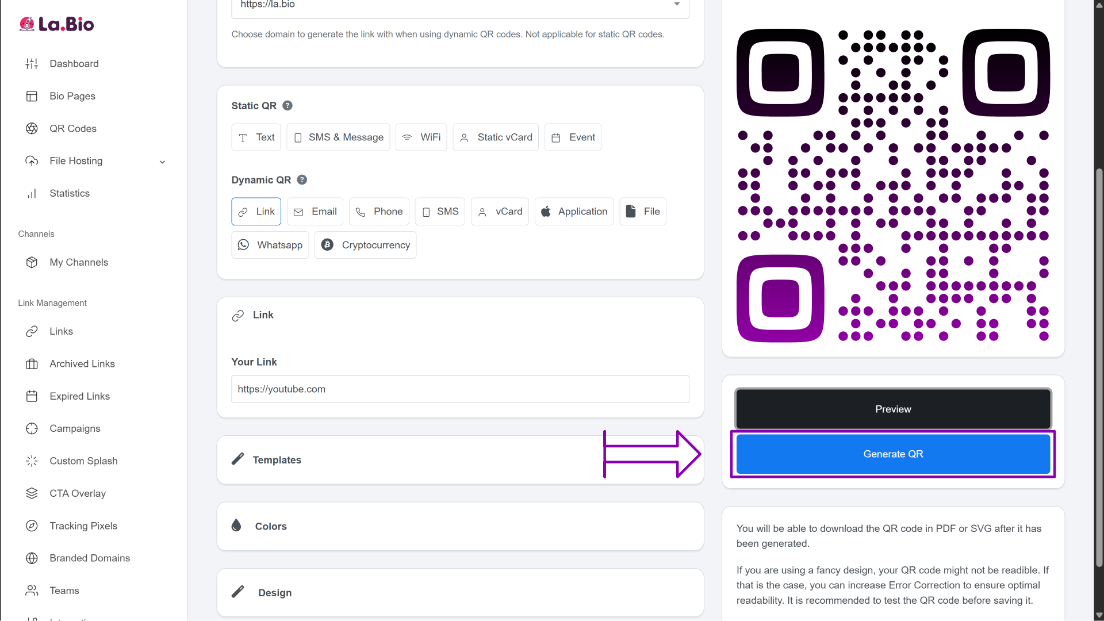This screenshot has height=621, width=1104.
Task: Open Bio Pages sidebar item
Action: [72, 96]
